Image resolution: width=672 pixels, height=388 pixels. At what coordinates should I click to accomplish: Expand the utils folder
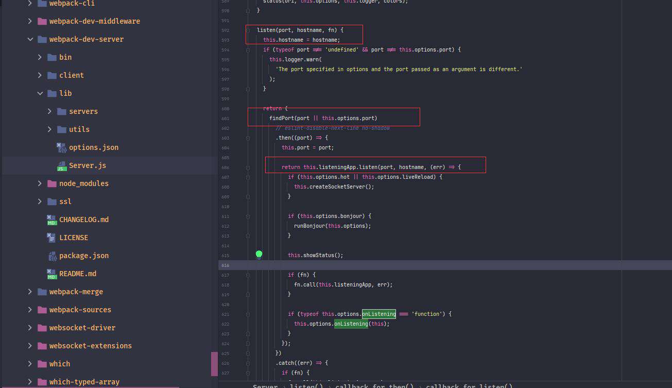pos(49,129)
